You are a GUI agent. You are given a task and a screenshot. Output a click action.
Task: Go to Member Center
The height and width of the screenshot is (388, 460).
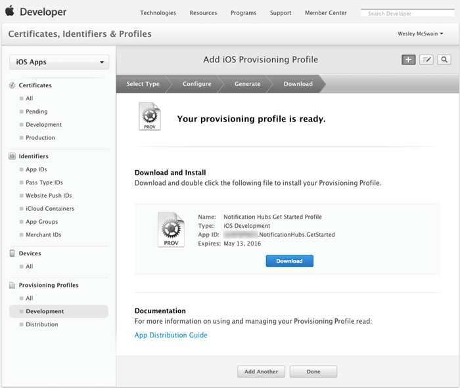[x=326, y=13]
